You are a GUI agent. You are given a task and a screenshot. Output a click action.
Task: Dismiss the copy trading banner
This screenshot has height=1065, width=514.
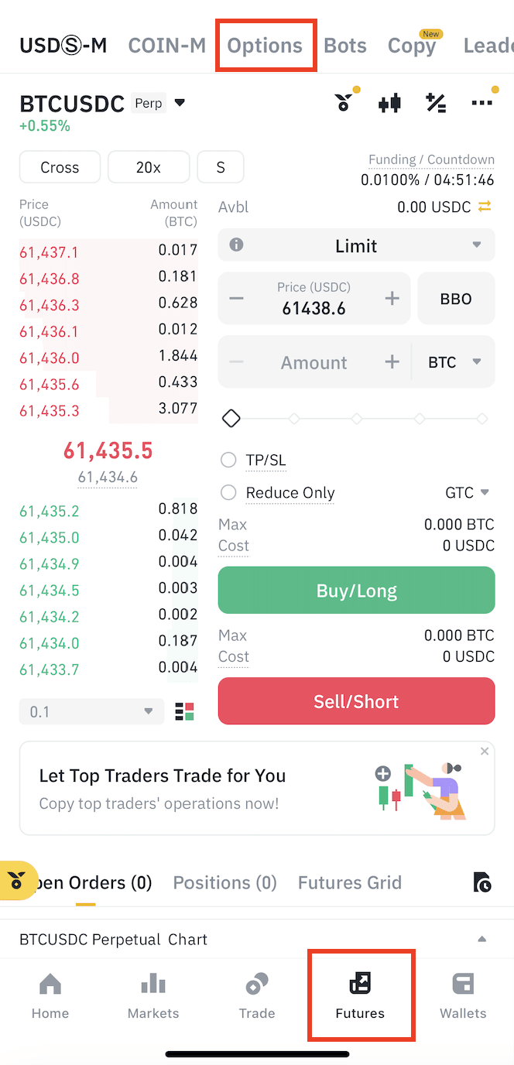pos(485,752)
